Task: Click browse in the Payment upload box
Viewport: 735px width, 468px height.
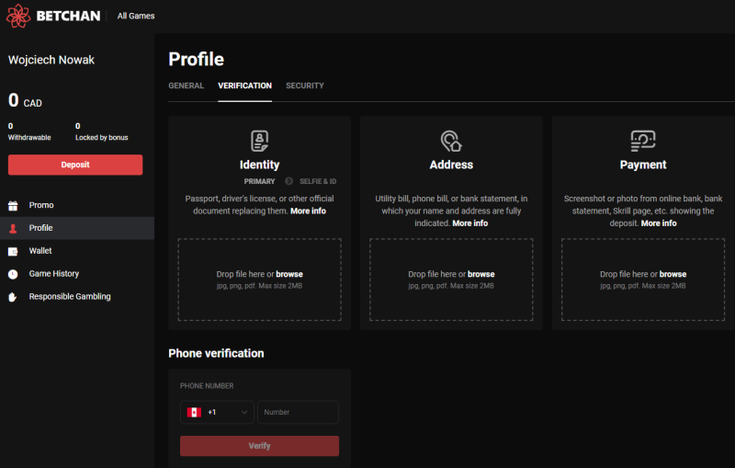Action: (673, 274)
